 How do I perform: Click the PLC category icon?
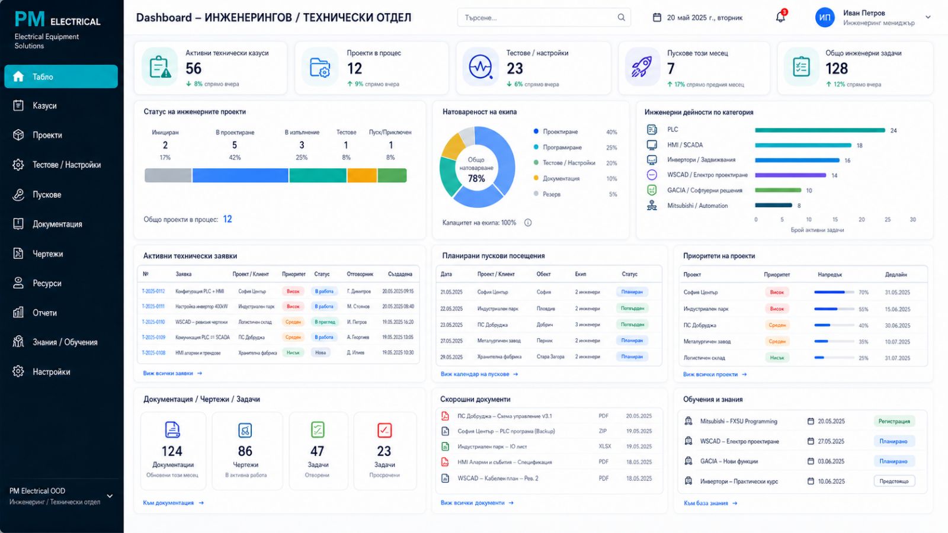tap(652, 130)
